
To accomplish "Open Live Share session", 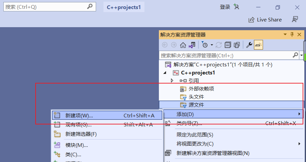I will [x=265, y=20].
